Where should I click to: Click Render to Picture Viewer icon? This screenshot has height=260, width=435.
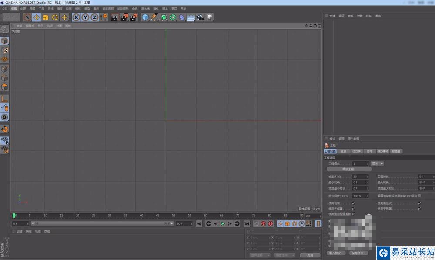124,18
